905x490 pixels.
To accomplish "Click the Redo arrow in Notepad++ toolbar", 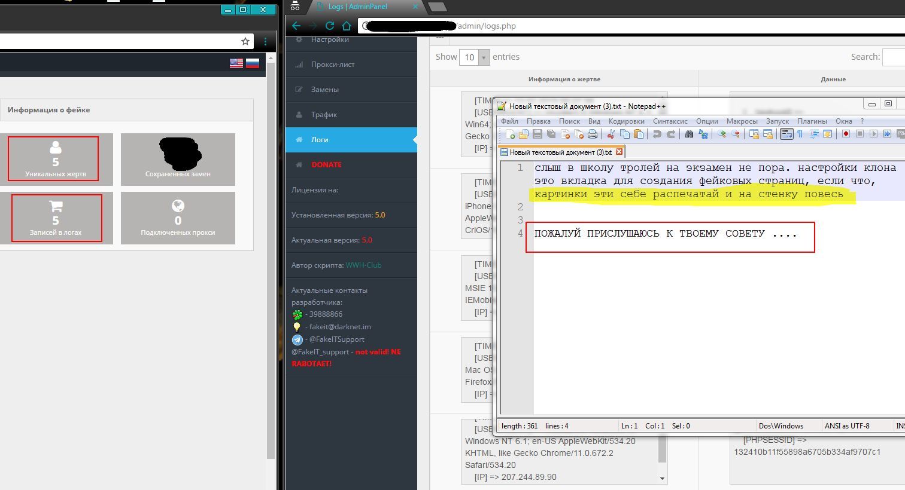I will coord(670,134).
